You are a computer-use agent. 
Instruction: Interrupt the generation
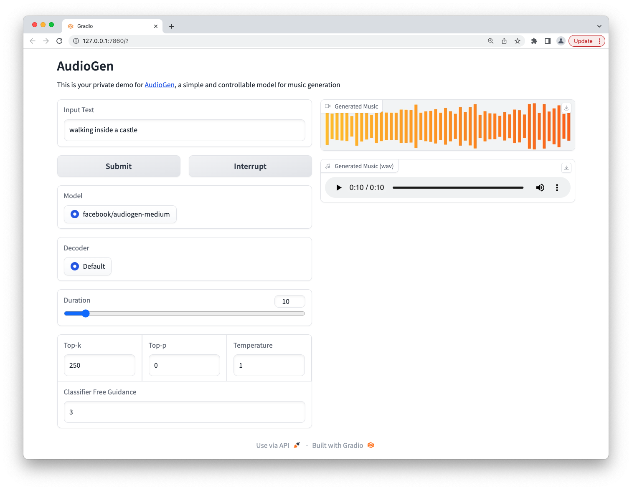coord(250,166)
